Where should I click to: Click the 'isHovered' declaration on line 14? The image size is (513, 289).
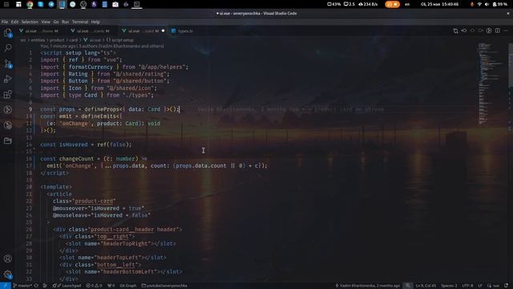click(73, 144)
